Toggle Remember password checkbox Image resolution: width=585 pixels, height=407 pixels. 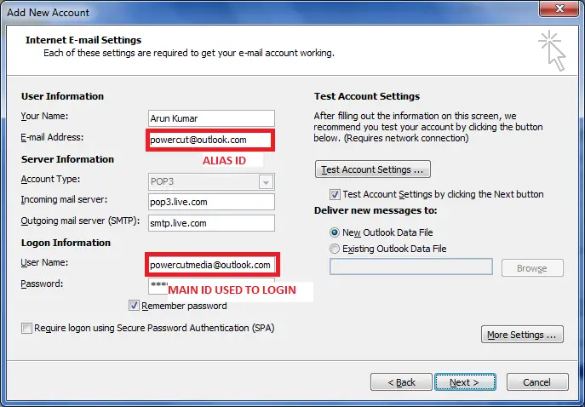coord(134,306)
